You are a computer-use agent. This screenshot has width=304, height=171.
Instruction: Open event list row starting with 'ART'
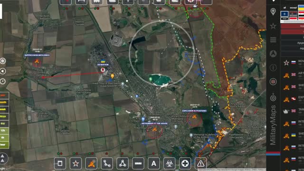293,75
